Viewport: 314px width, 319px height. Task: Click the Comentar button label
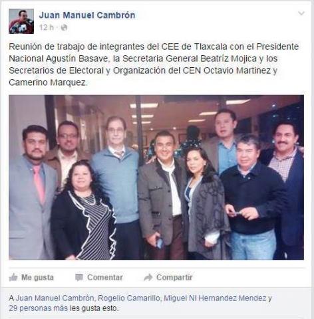pyautogui.click(x=105, y=277)
